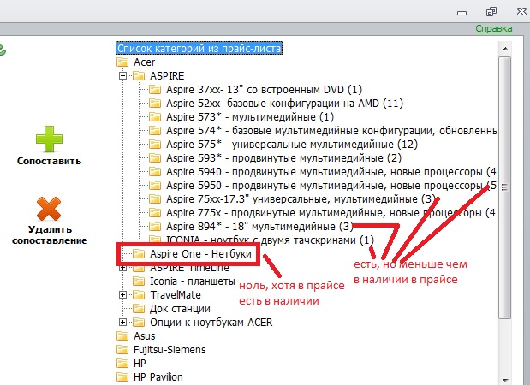Viewport: 530px width, 385px height.
Task: Select Aspire 37xx- 13" со встроенным DVD (1)
Action: click(x=264, y=90)
